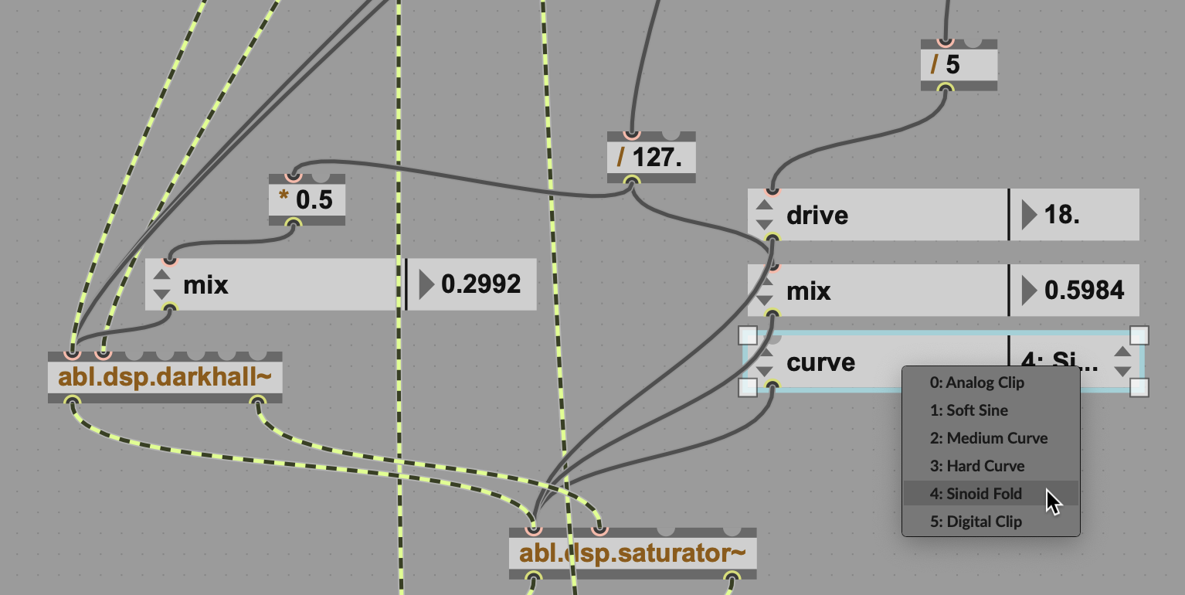Viewport: 1185px width, 595px height.
Task: Click stepper arrows on drive parameter
Action: click(x=764, y=215)
